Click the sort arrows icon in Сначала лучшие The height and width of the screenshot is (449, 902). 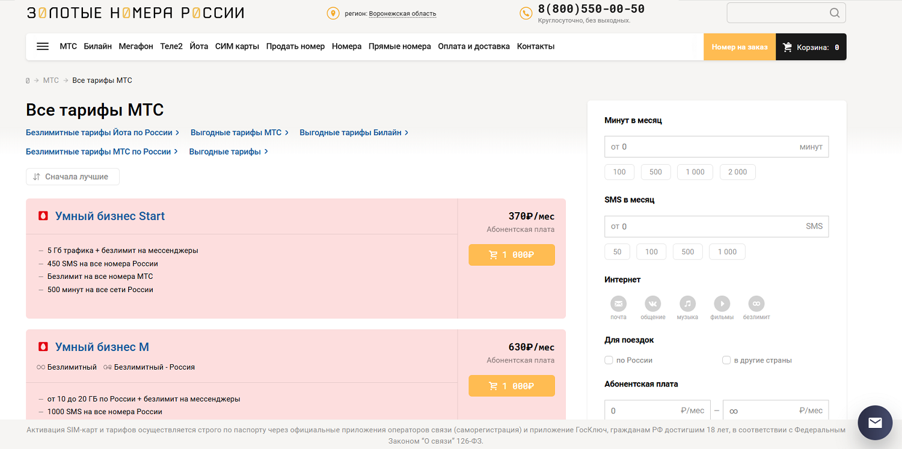click(x=37, y=177)
